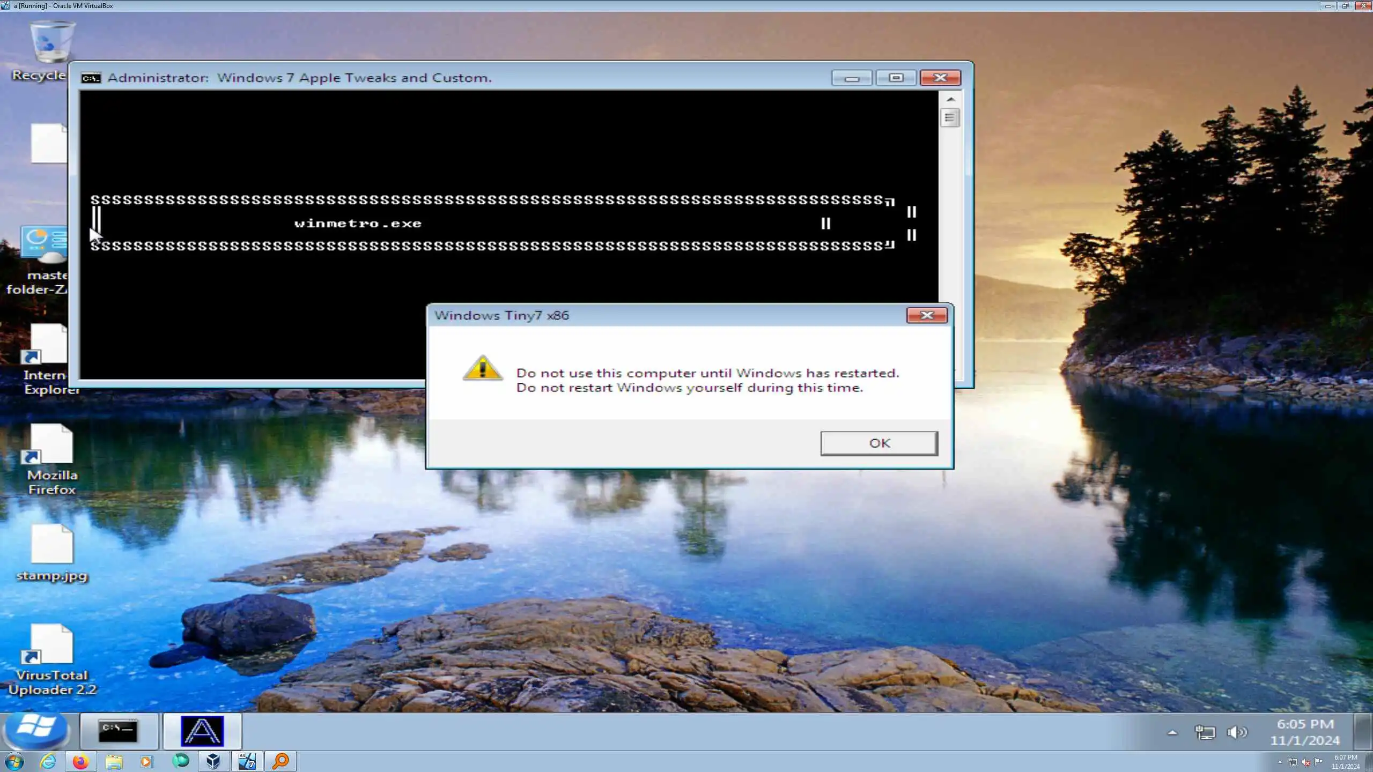The width and height of the screenshot is (1373, 772).
Task: Launch VirusTotal Uploader 2.2 desktop shortcut
Action: pos(51,644)
